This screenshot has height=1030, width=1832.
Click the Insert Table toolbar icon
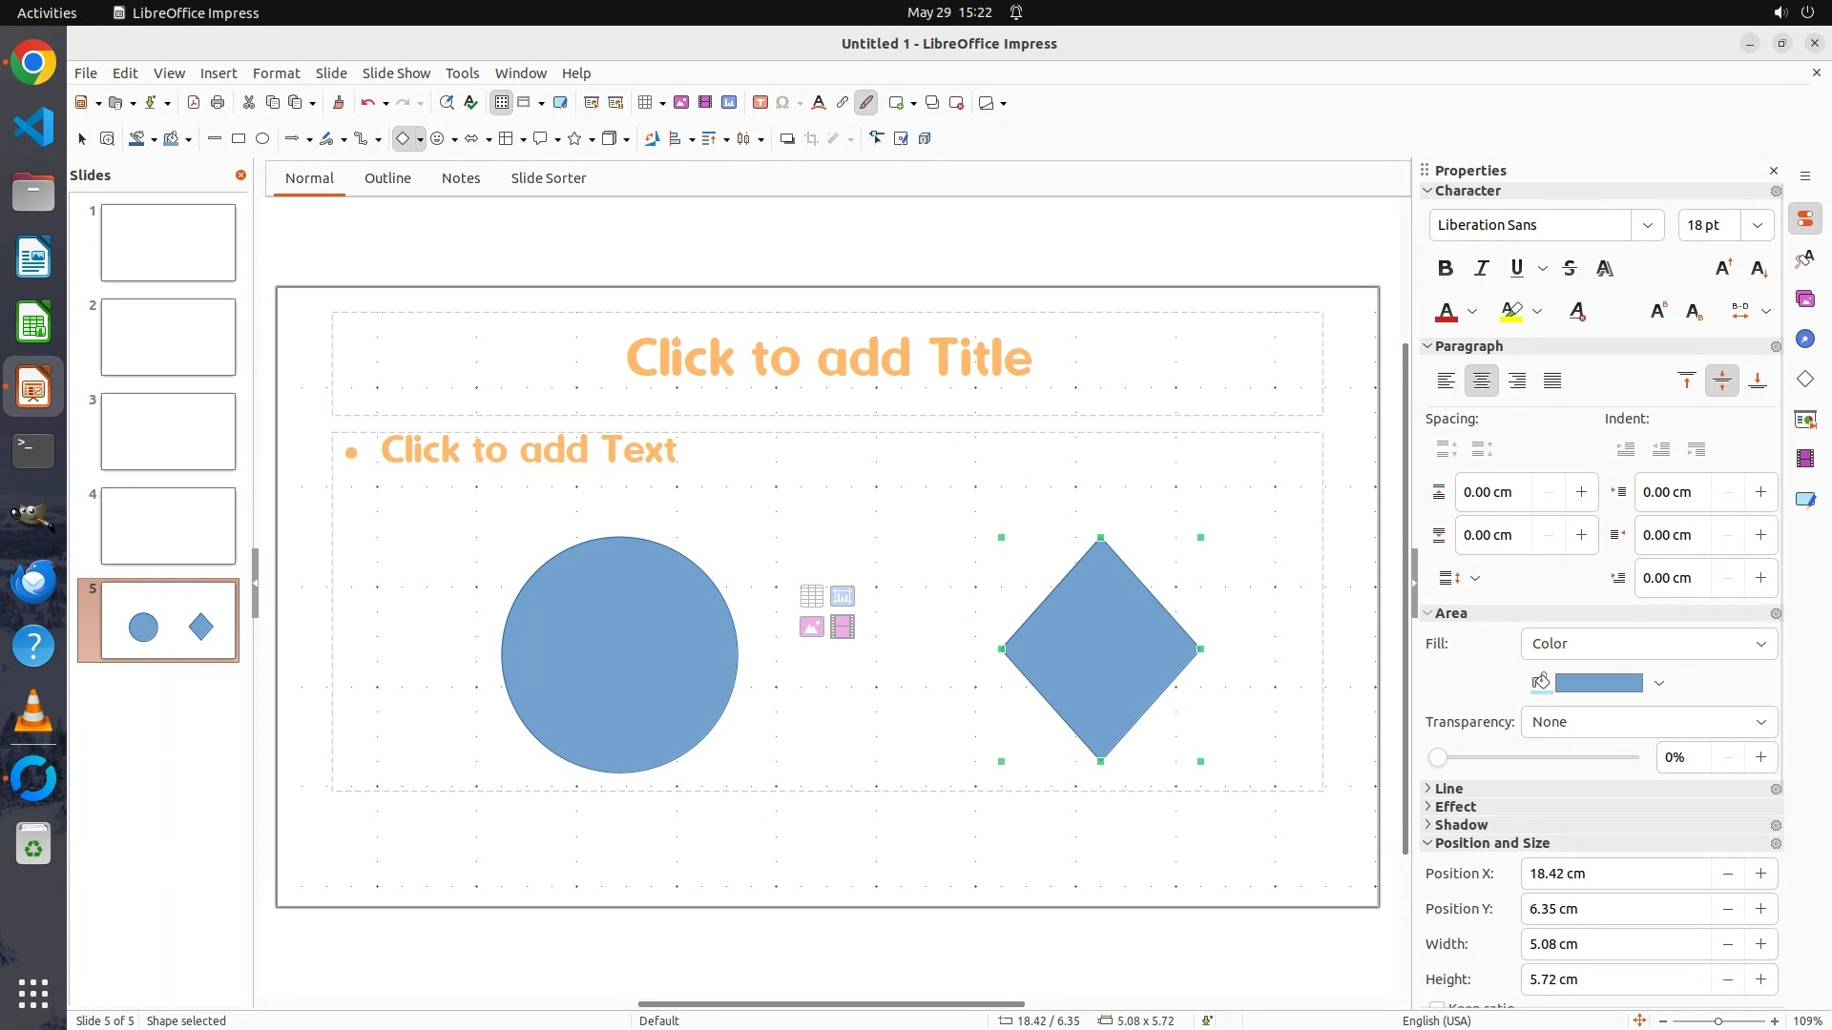coord(646,103)
